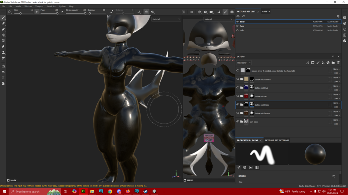Open Substance share S icon
Screen dimensions: 348x195
[x=345, y=41]
